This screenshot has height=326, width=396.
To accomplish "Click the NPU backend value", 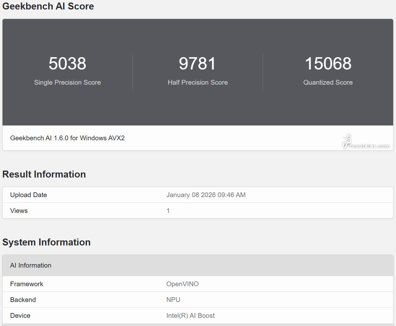I will pyautogui.click(x=173, y=300).
